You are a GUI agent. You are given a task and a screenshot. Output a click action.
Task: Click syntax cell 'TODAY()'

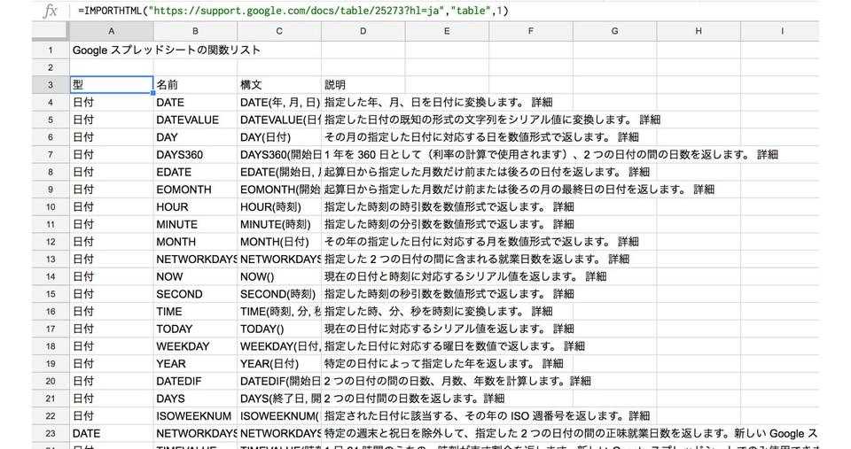(x=279, y=329)
